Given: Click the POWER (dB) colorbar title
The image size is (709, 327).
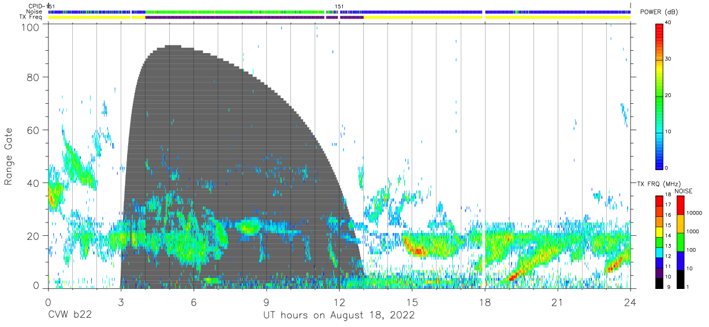Looking at the screenshot, I should click(659, 12).
